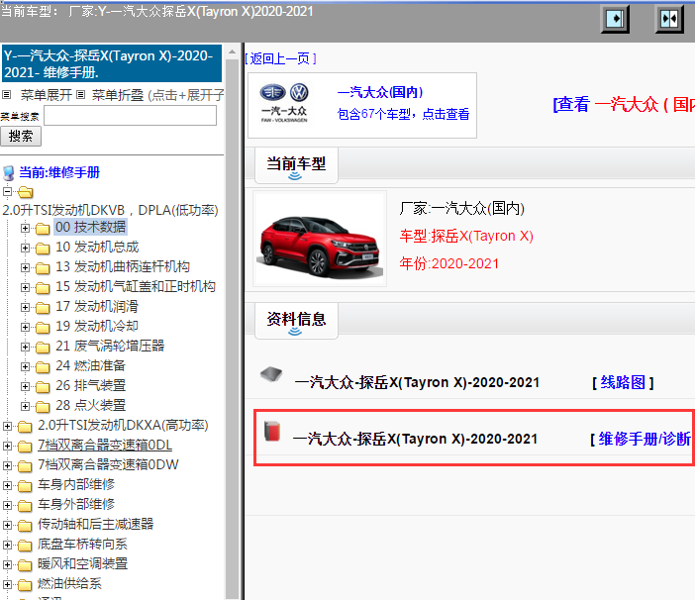The image size is (695, 600).
Task: Click the 搜索 button
Action: [x=21, y=136]
